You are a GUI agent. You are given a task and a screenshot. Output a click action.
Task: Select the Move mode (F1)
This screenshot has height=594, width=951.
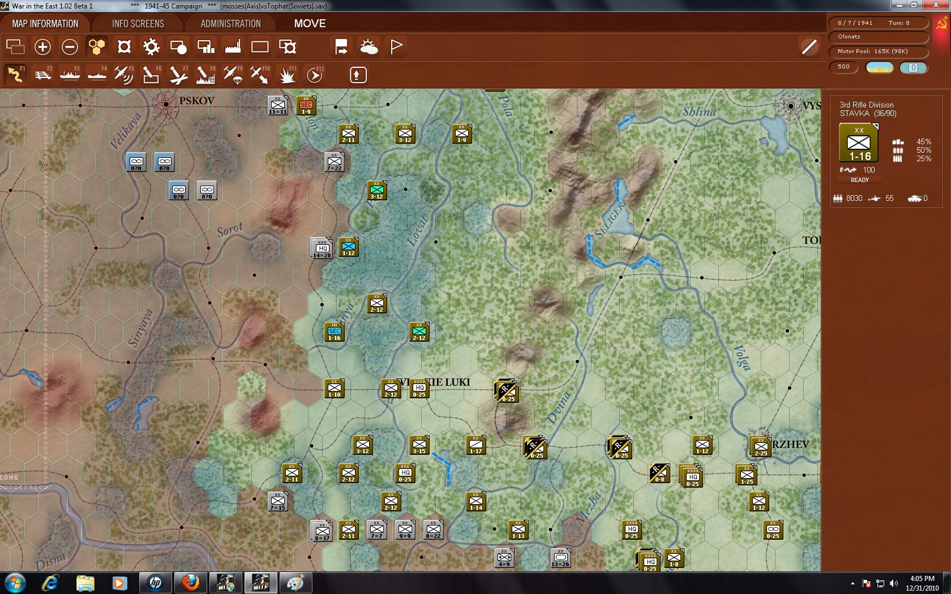pos(15,74)
